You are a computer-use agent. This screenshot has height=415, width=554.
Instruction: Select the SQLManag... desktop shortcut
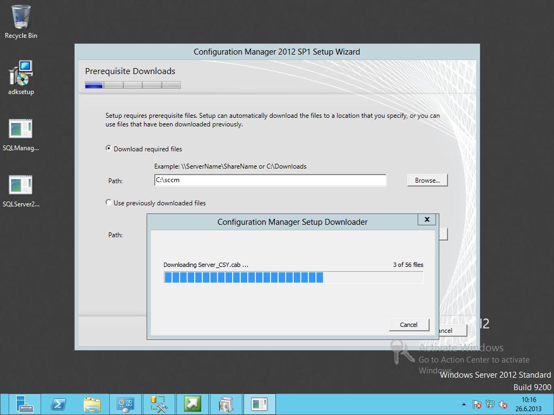coord(21,135)
